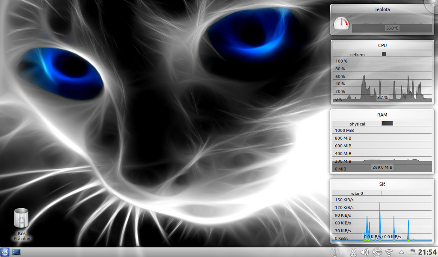Click the 56.0 °C temperature reading
438x257 pixels.
coord(392,28)
